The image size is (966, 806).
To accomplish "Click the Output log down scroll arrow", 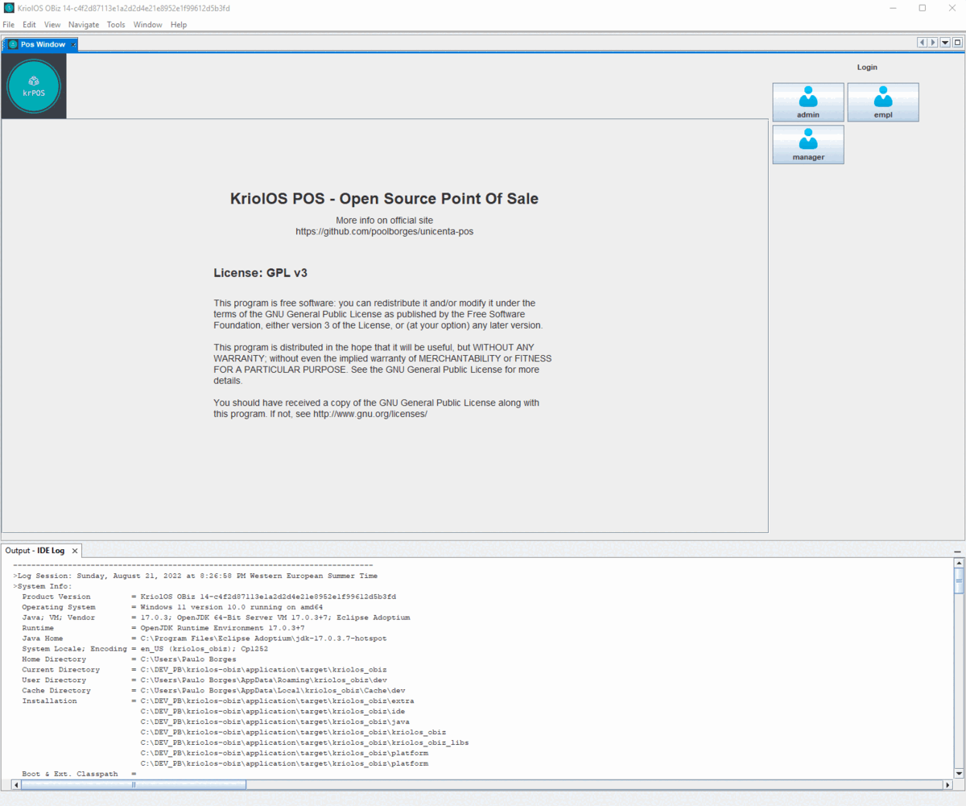I will [958, 773].
